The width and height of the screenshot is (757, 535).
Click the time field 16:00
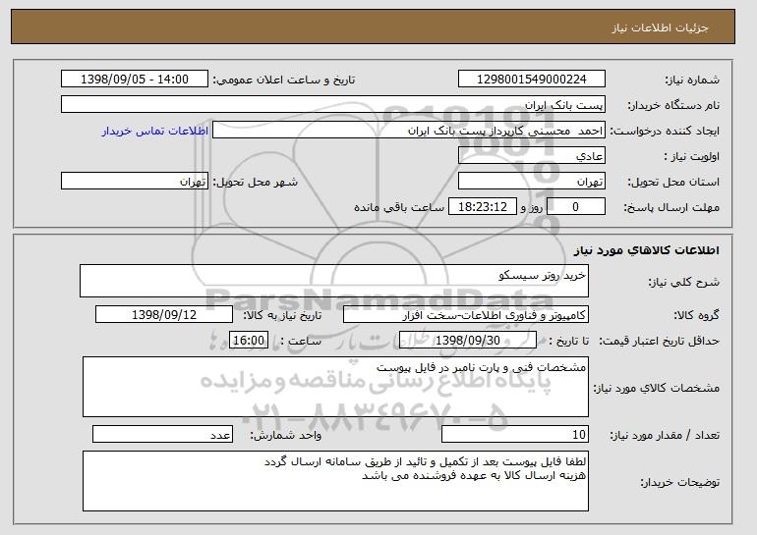249,341
